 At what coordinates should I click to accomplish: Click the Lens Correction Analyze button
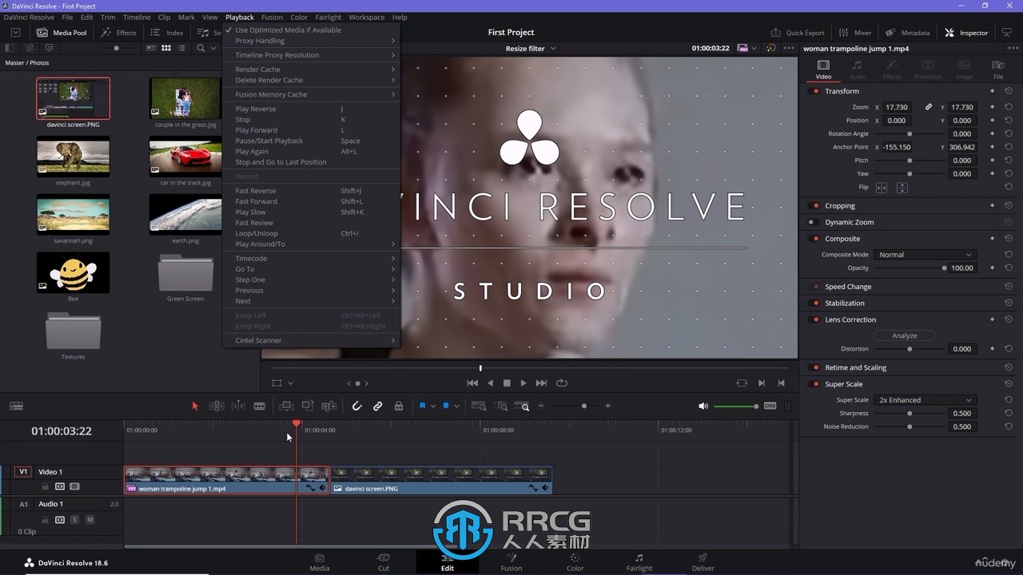(x=904, y=335)
